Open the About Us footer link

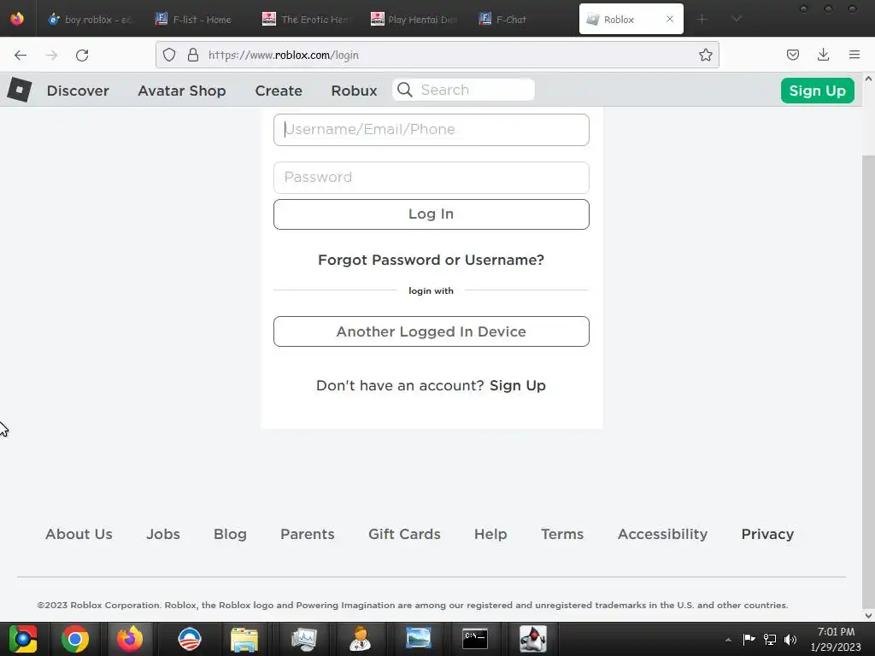pos(79,534)
